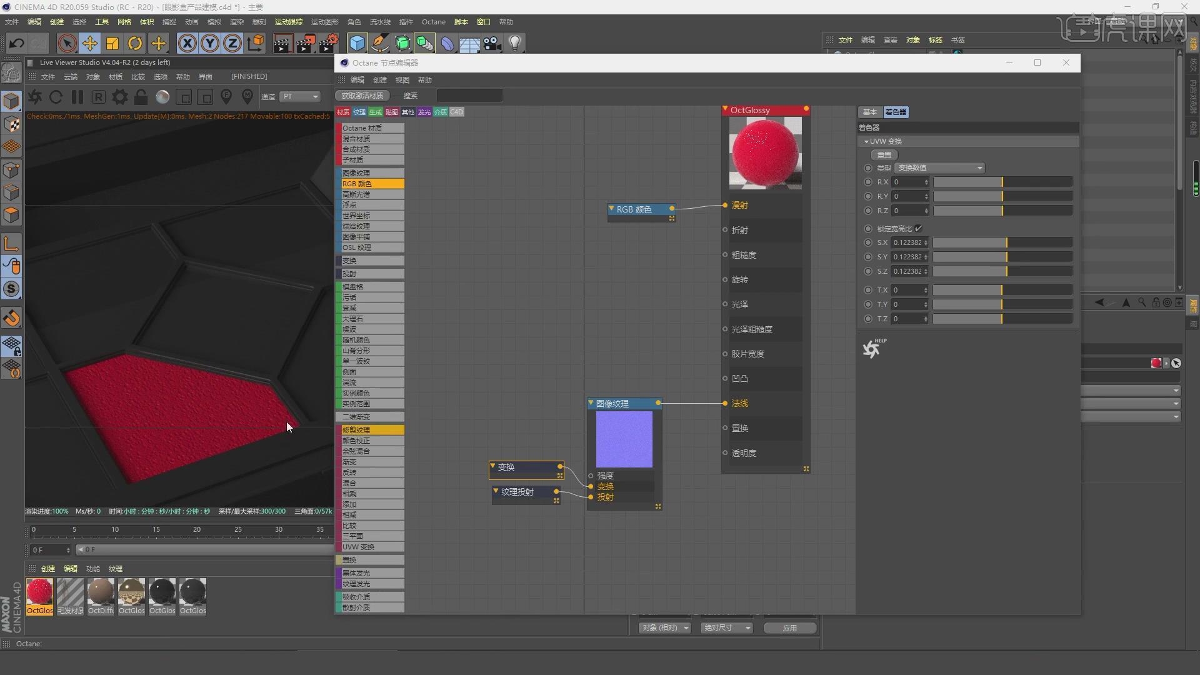Click the S.Y value slider
Screen dimensions: 1200x675
pyautogui.click(x=1002, y=257)
